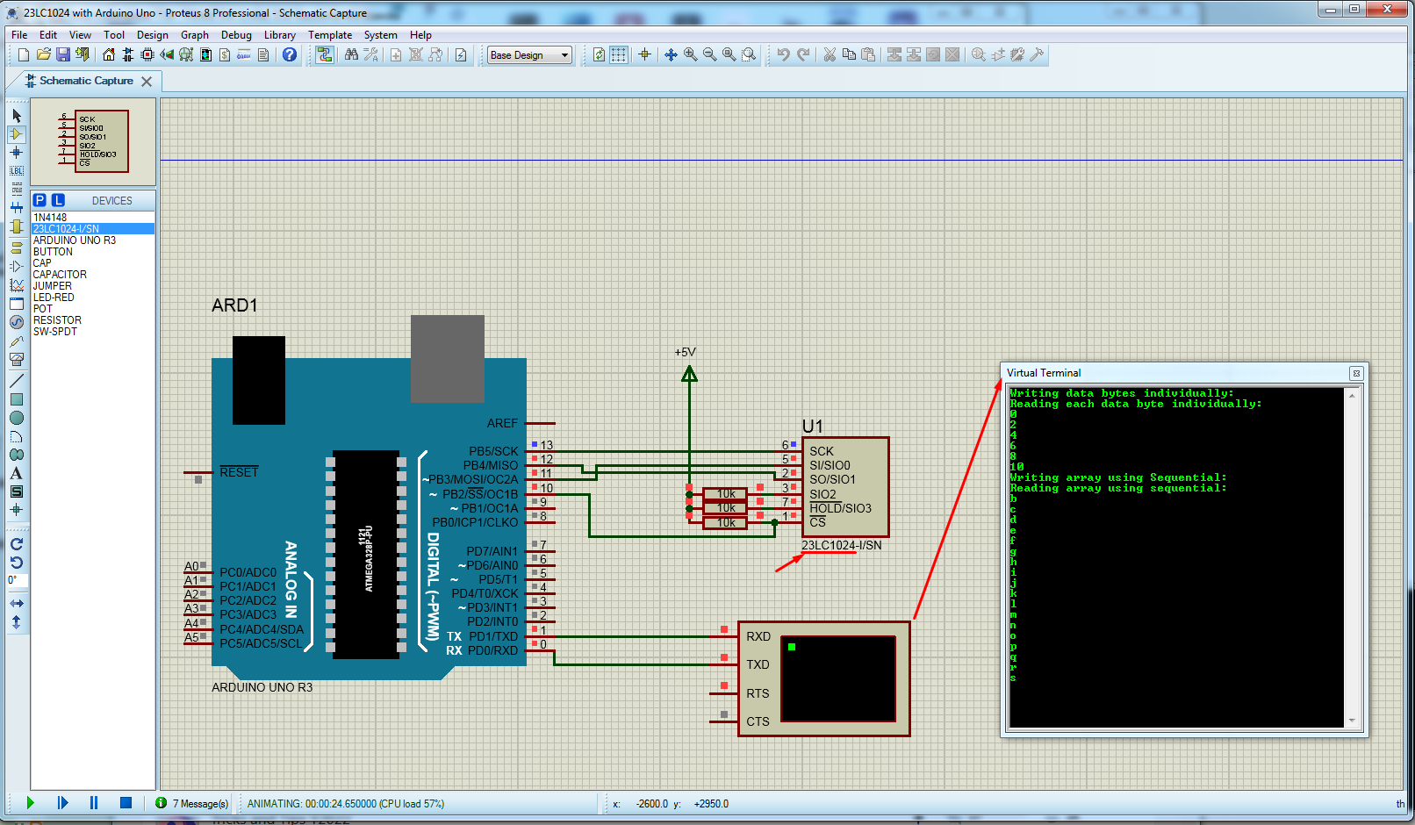Open the PCB Layout chip icon

147,54
